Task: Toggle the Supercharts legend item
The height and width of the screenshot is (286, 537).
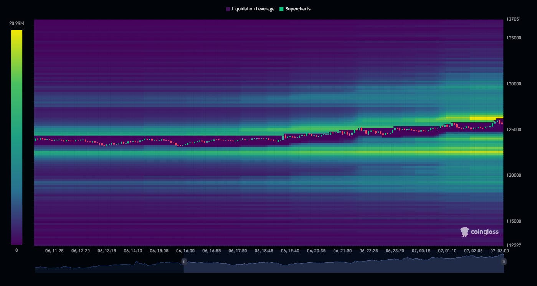Action: point(295,9)
